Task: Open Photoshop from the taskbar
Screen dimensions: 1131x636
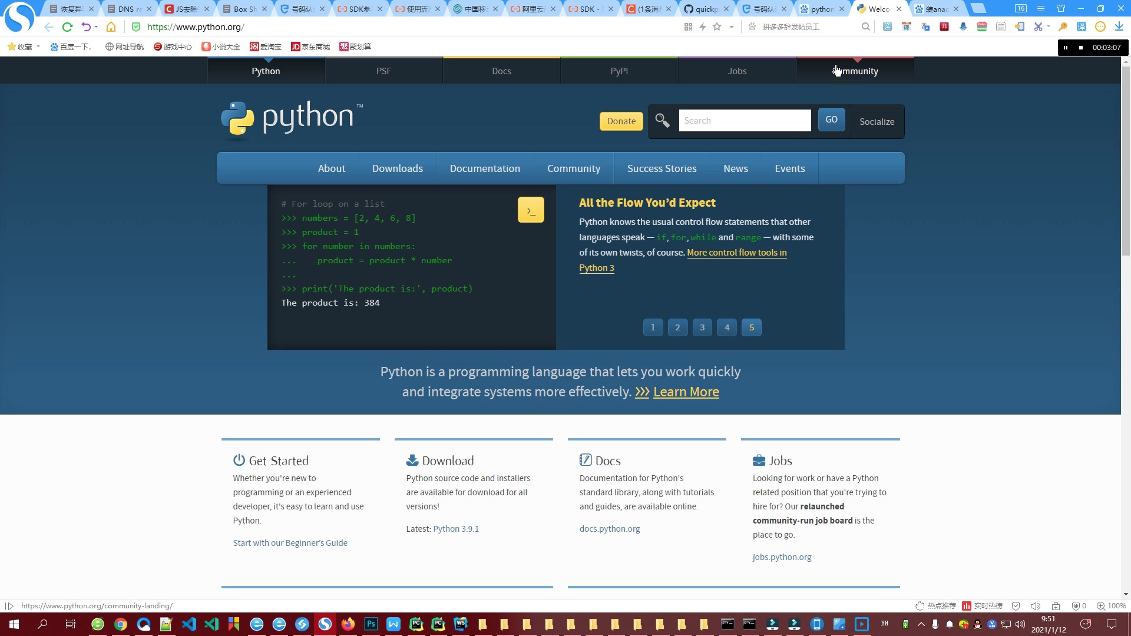Action: [x=371, y=624]
